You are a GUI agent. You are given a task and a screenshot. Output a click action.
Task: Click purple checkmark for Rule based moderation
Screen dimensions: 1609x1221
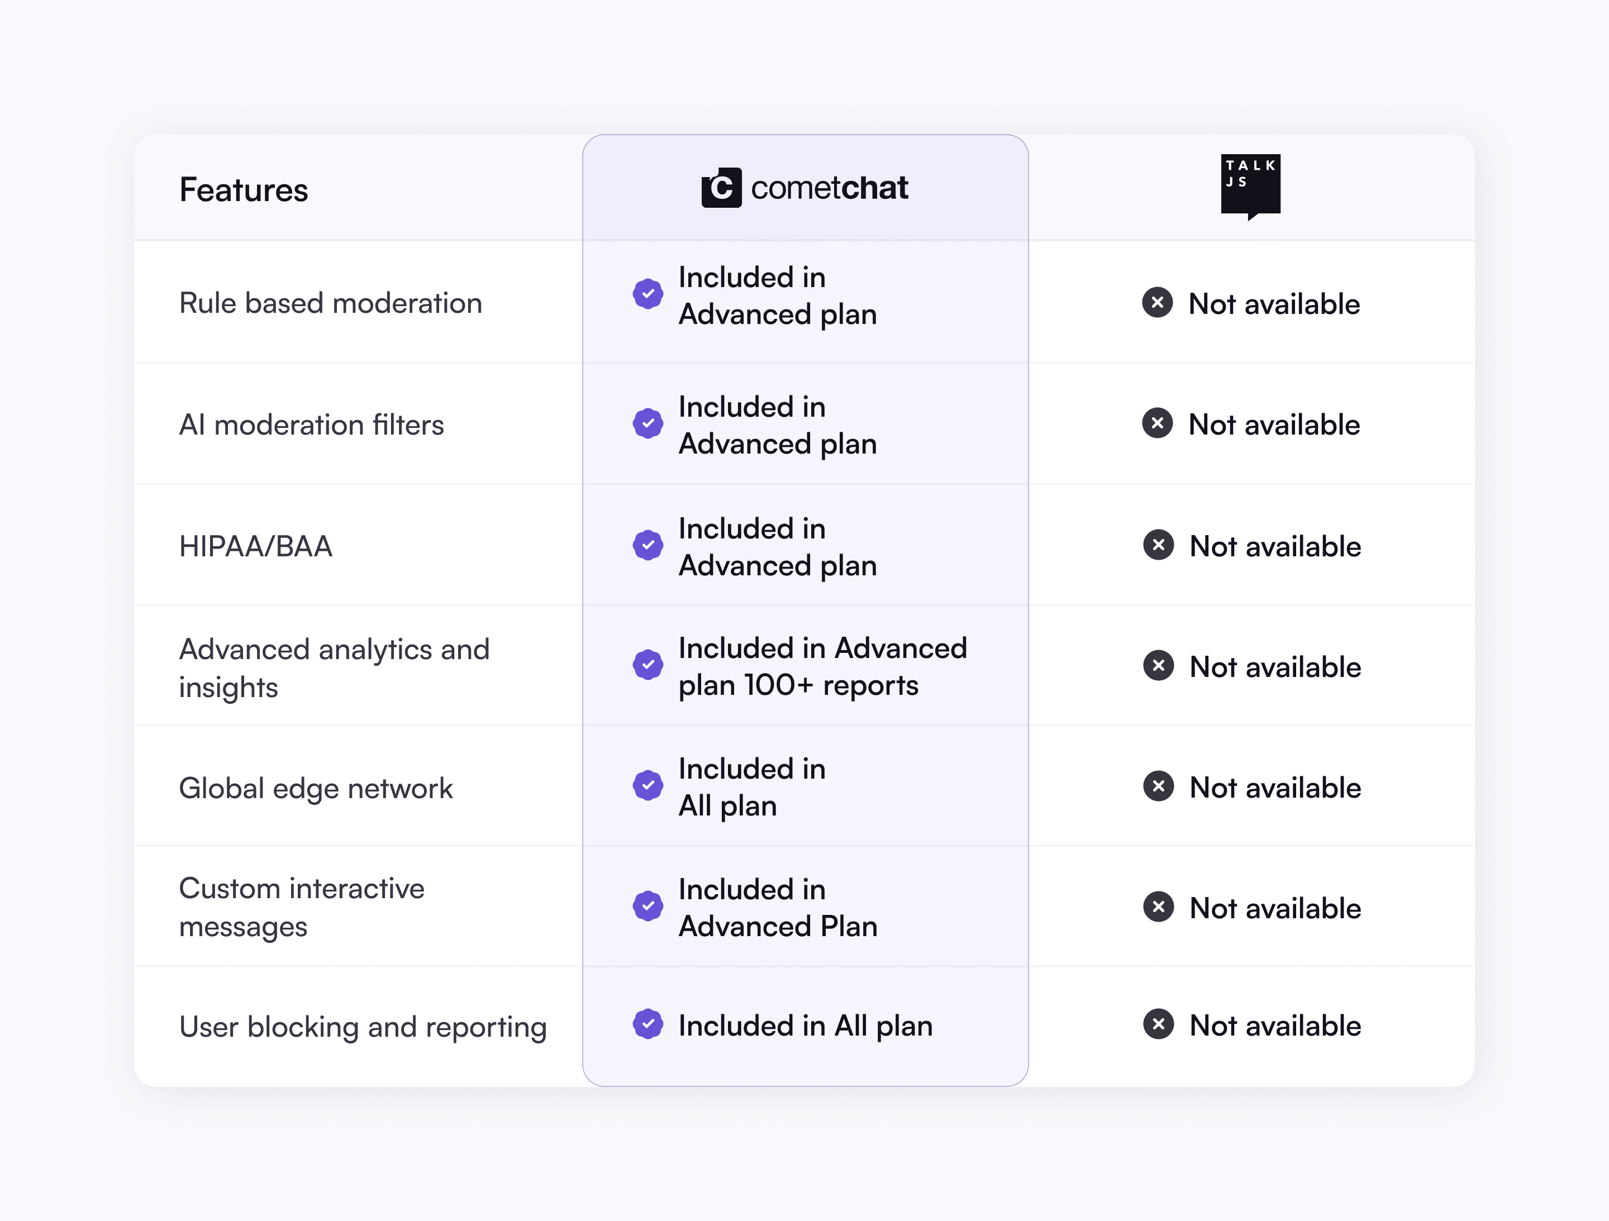[648, 294]
